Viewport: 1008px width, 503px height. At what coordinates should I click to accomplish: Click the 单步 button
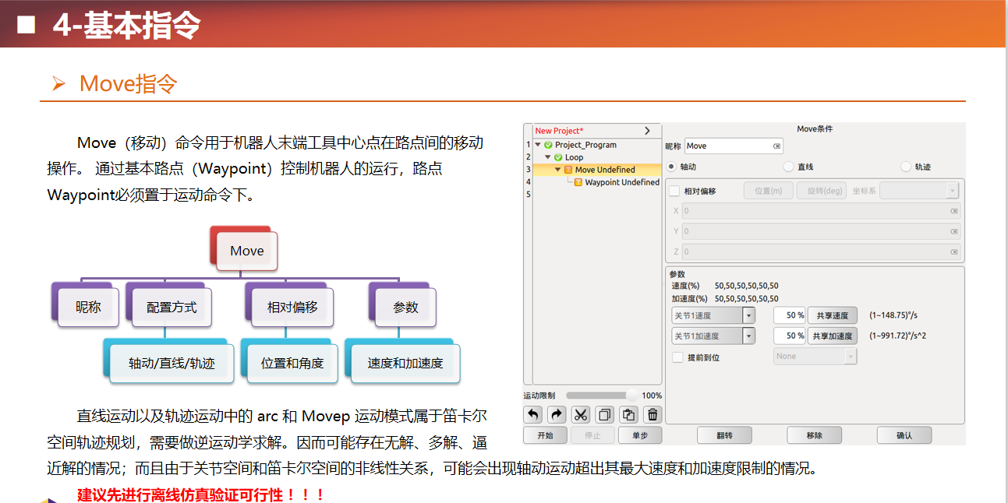point(639,435)
